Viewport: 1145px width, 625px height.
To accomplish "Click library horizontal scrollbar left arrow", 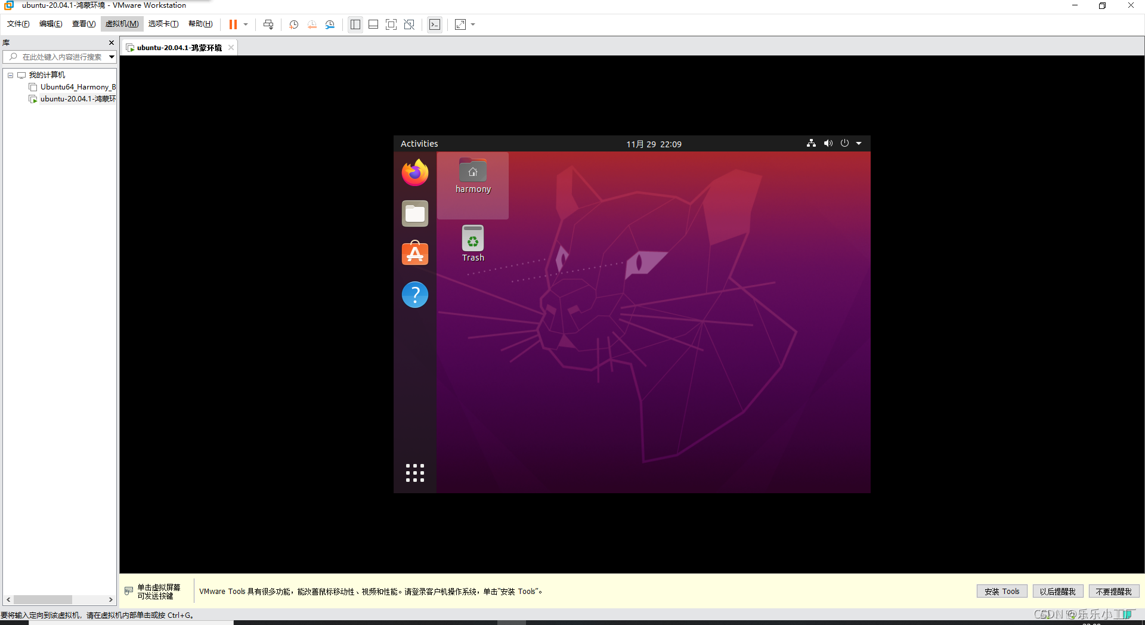I will [8, 599].
